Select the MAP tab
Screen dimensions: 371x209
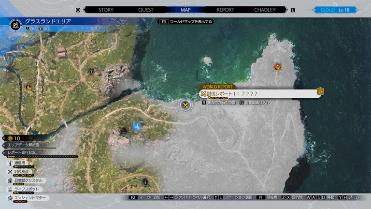coord(185,10)
